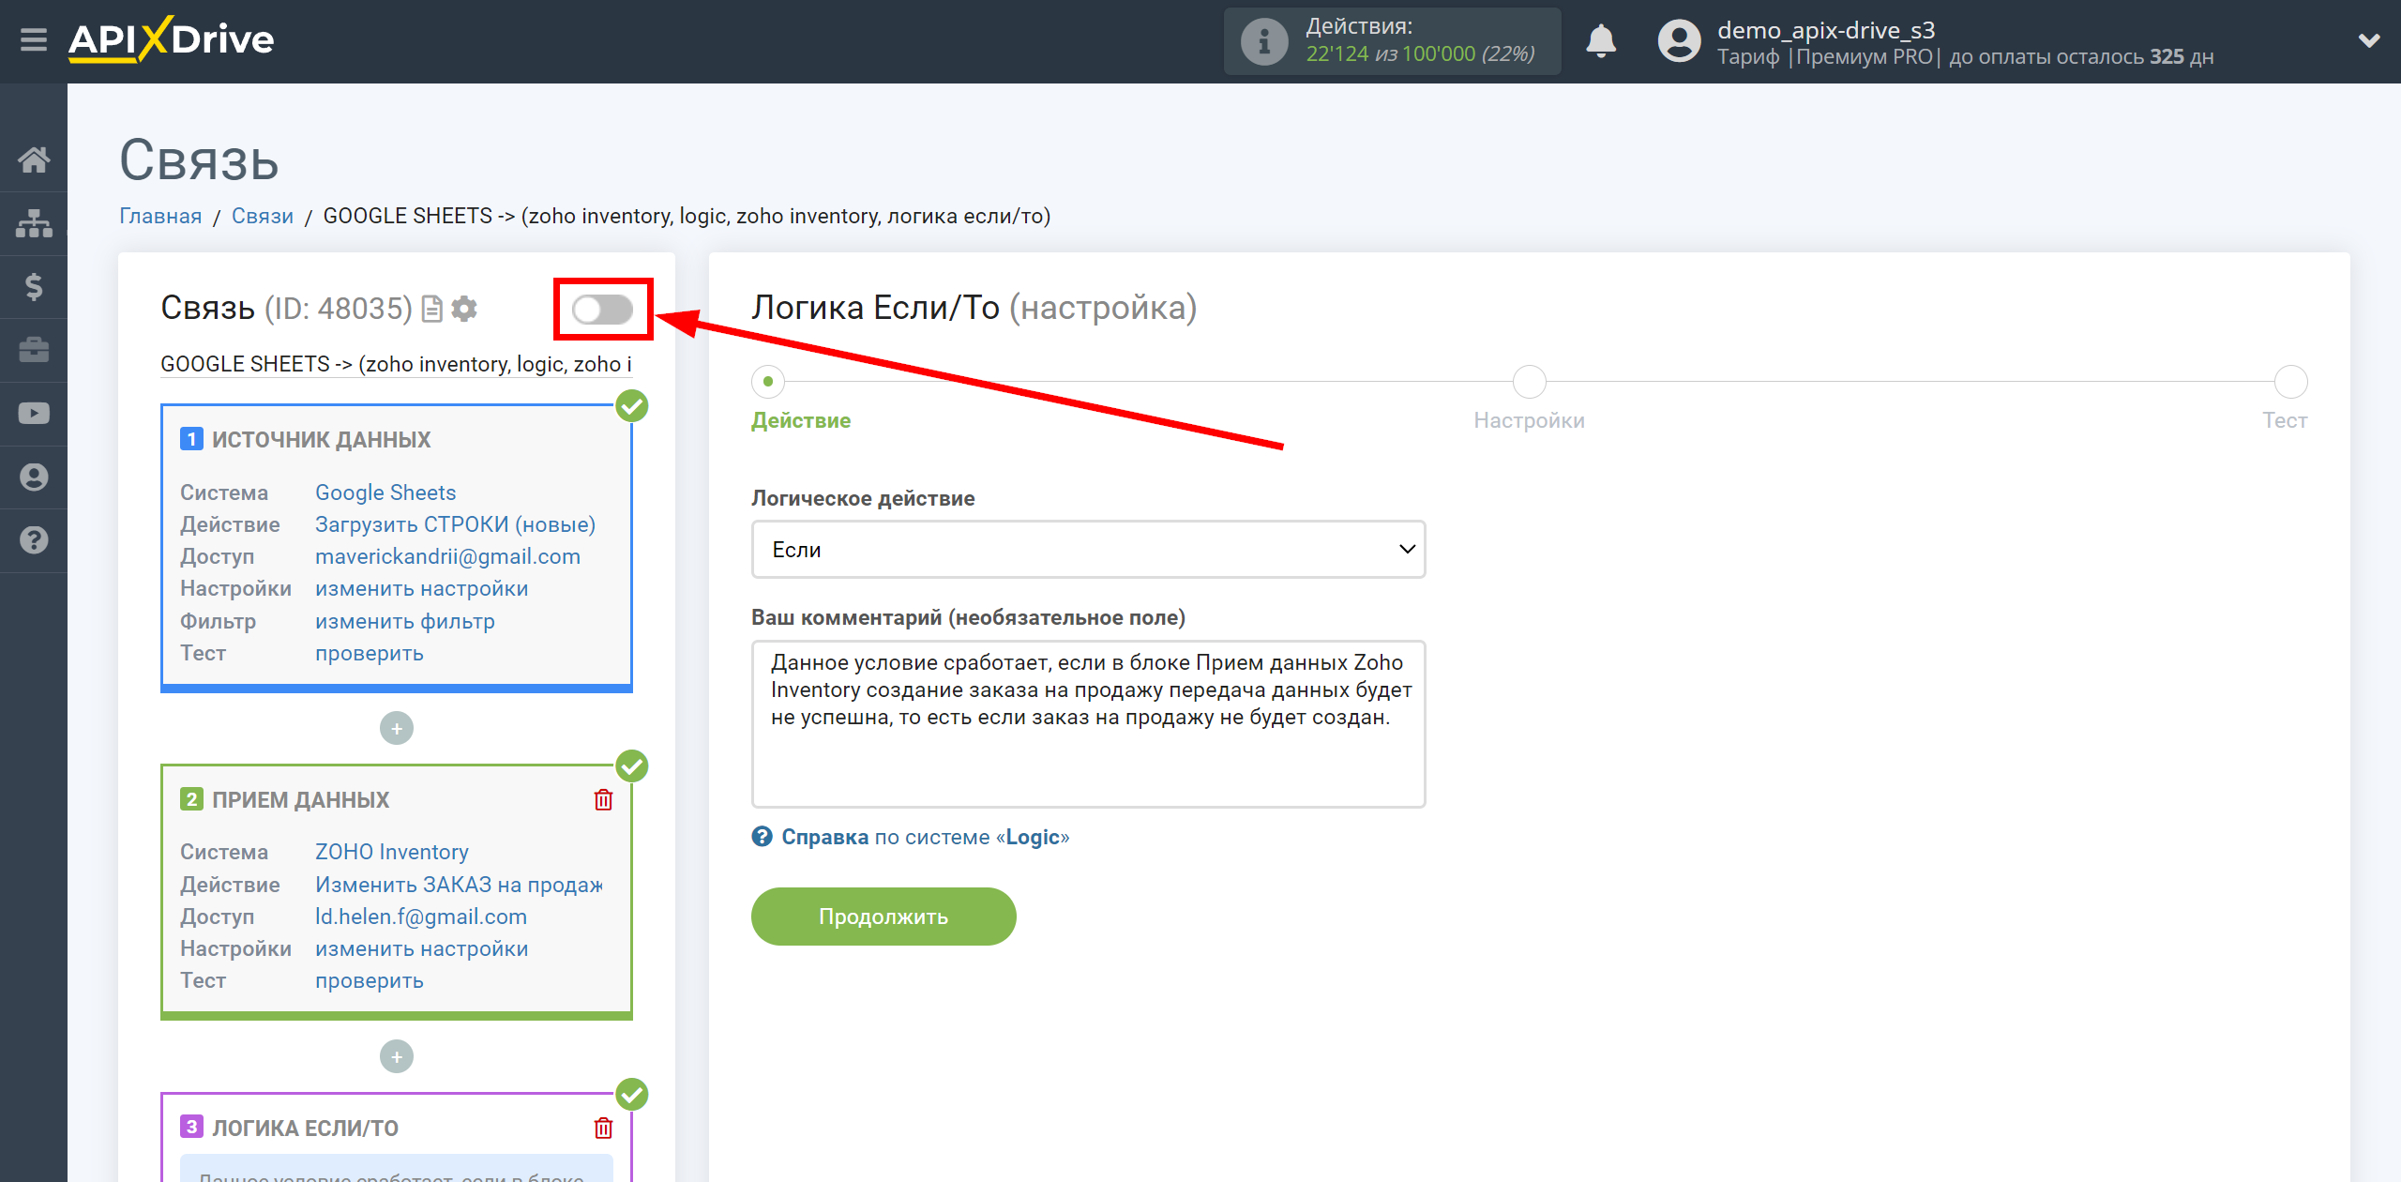Screen dimensions: 2401x1182
Task: Open the profile icon in sidebar
Action: tap(34, 477)
